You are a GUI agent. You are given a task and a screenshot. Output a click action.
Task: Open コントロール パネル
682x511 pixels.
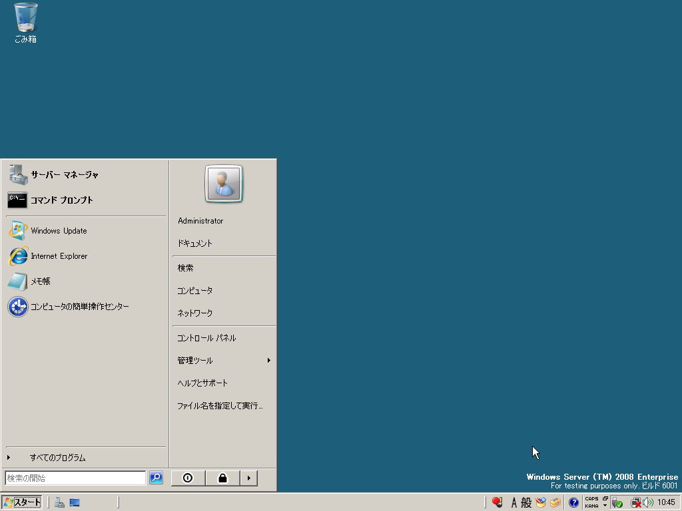coord(206,338)
